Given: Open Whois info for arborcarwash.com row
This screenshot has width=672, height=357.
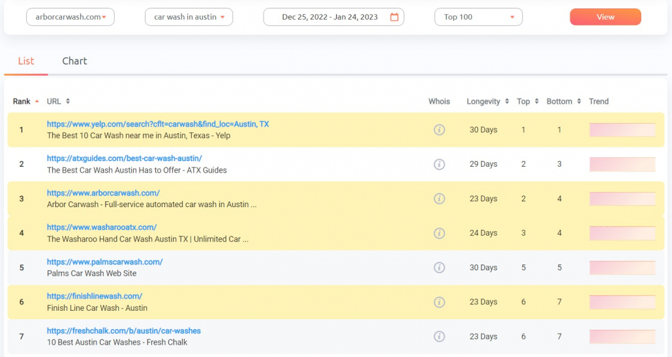Looking at the screenshot, I should click(x=439, y=199).
